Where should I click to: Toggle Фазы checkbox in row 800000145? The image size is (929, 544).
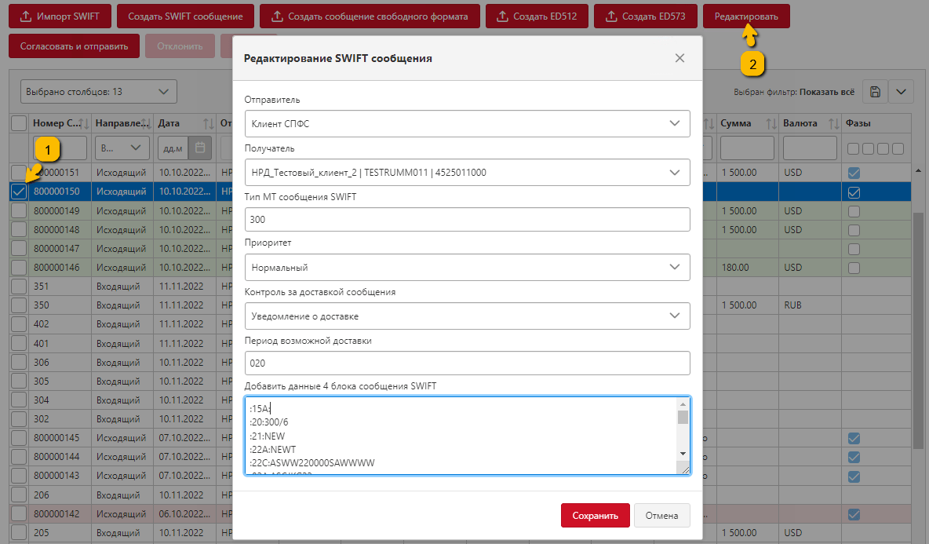tap(854, 438)
